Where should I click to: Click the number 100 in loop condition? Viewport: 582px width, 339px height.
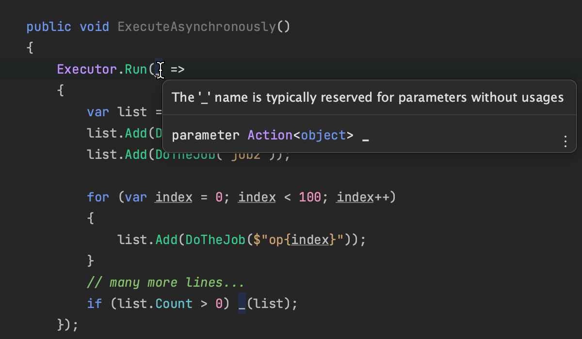point(310,197)
